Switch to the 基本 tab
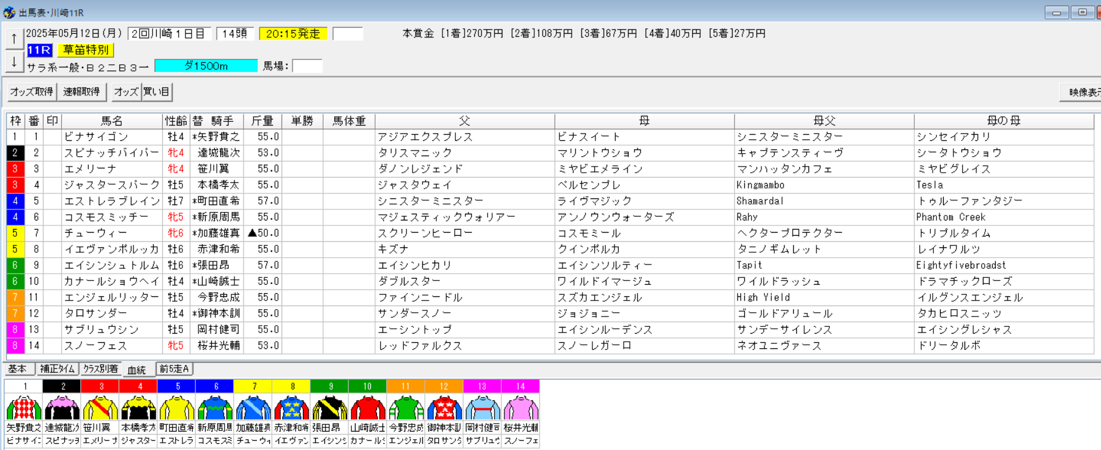1101x450 pixels. pos(18,369)
